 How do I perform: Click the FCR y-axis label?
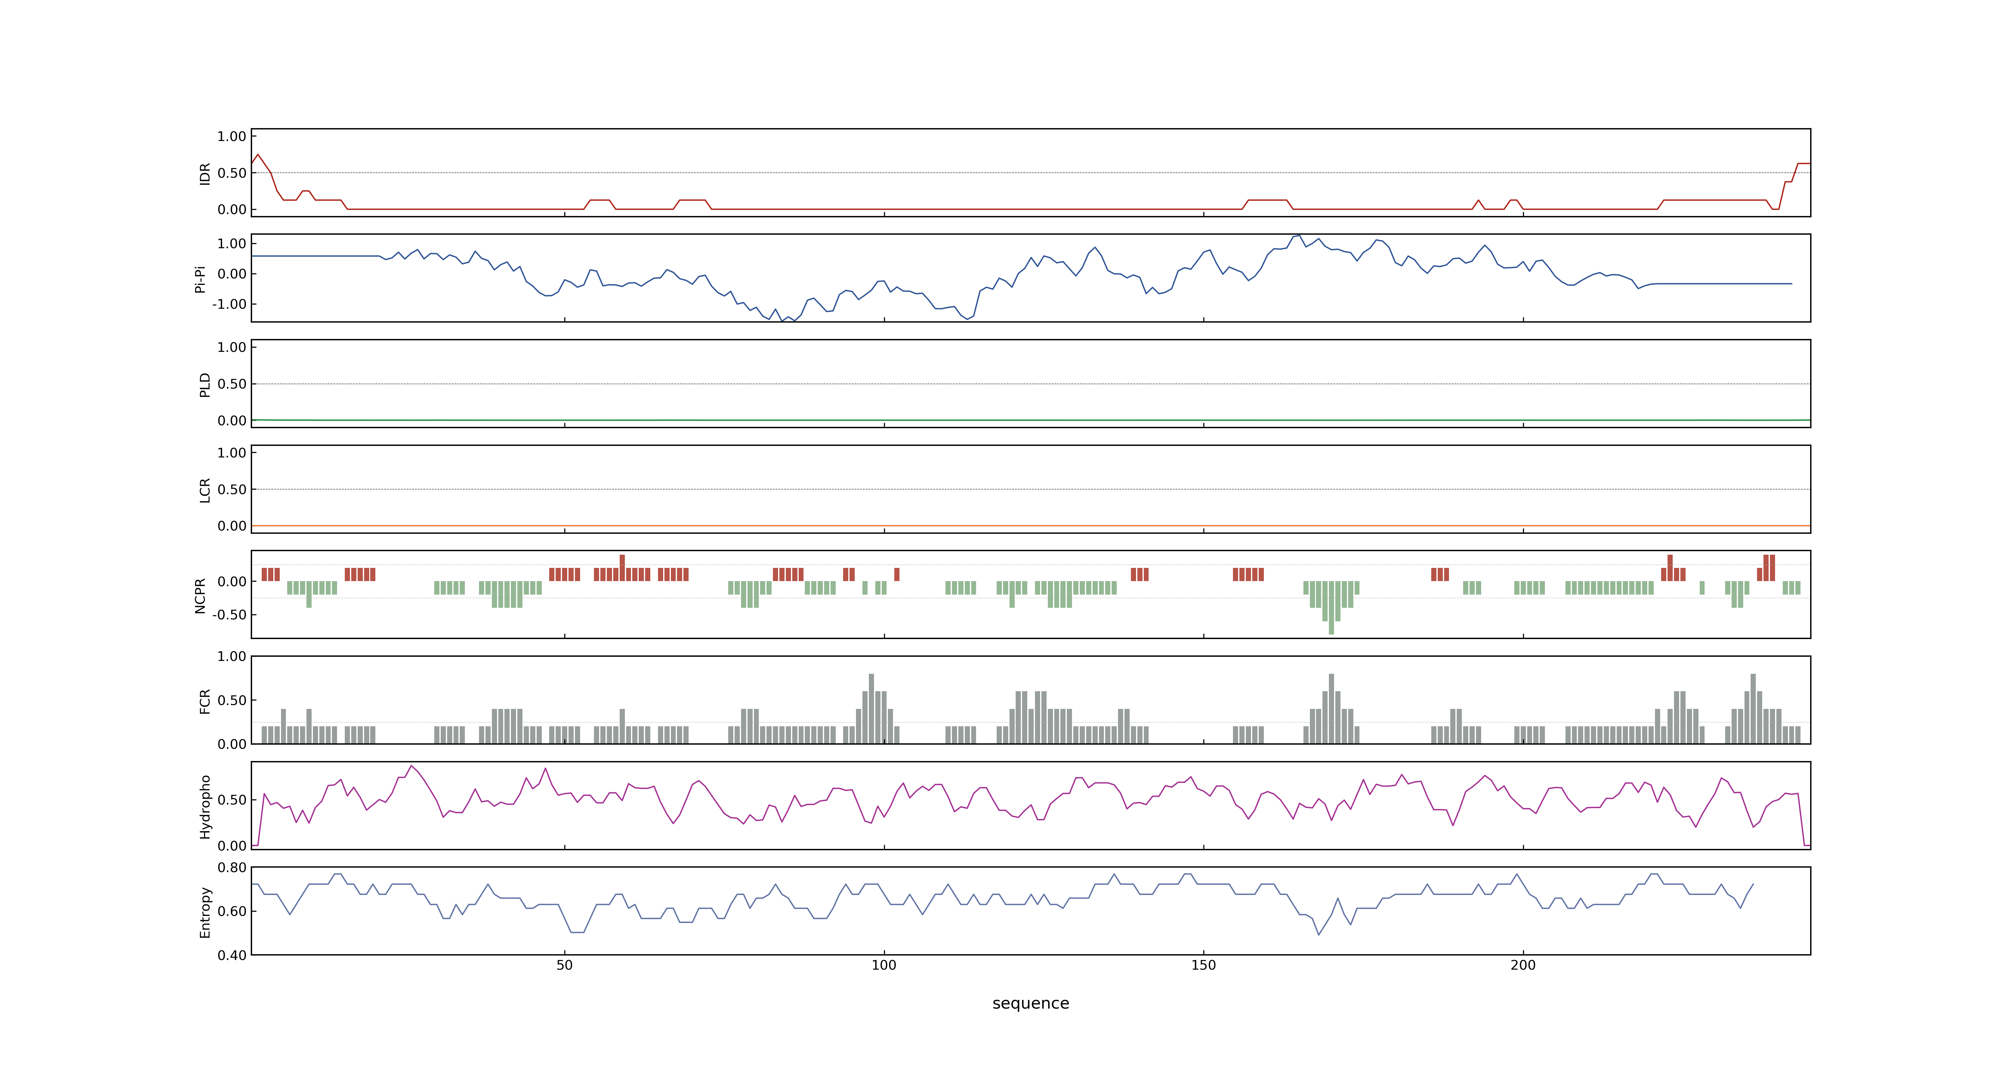click(205, 701)
